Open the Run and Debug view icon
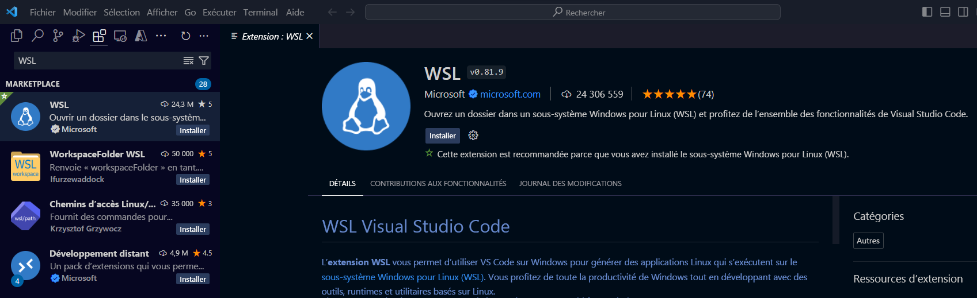This screenshot has width=977, height=298. [79, 36]
